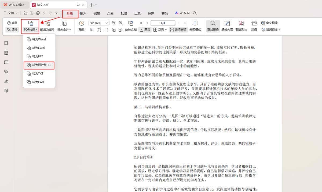Open the 截图对比 screenshot compare tool
Viewport: 322px width, 192px height.
click(x=241, y=25)
